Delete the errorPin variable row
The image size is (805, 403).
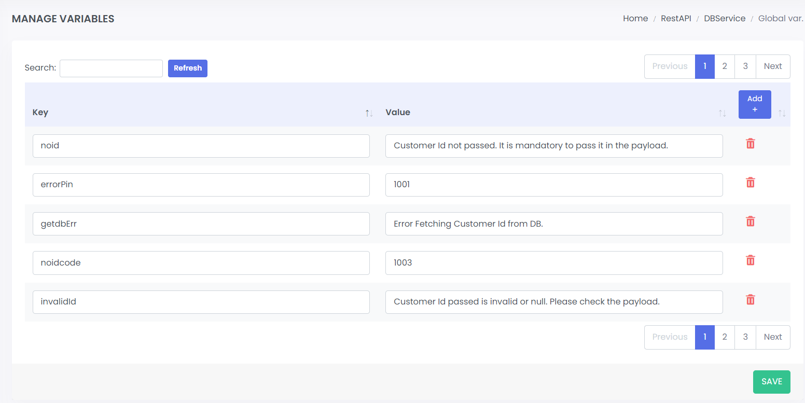point(750,183)
